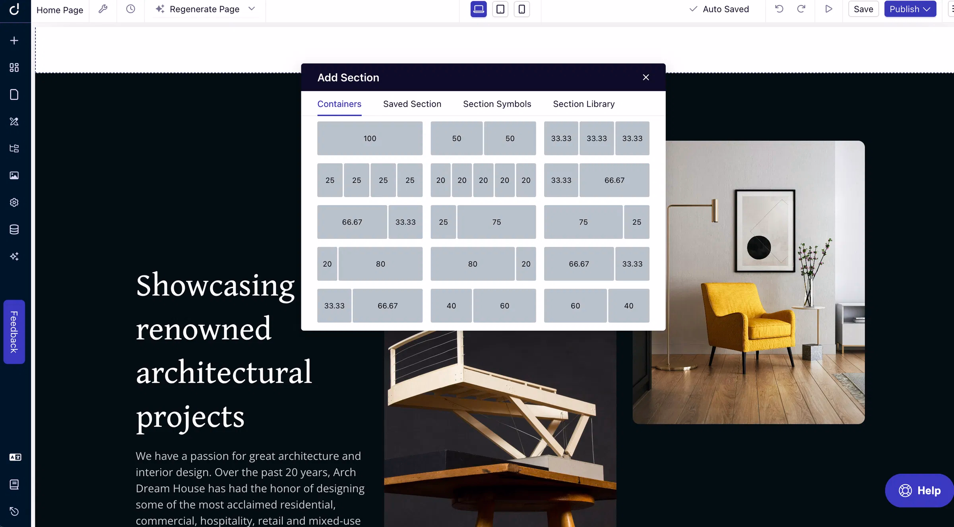Image resolution: width=954 pixels, height=527 pixels.
Task: Click the Save button
Action: (x=863, y=9)
